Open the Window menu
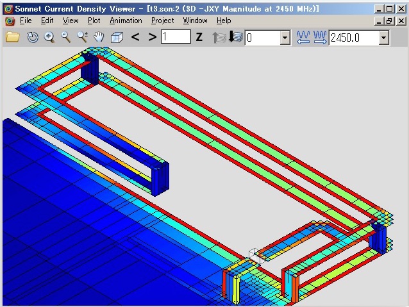The width and height of the screenshot is (409, 307). 195,21
